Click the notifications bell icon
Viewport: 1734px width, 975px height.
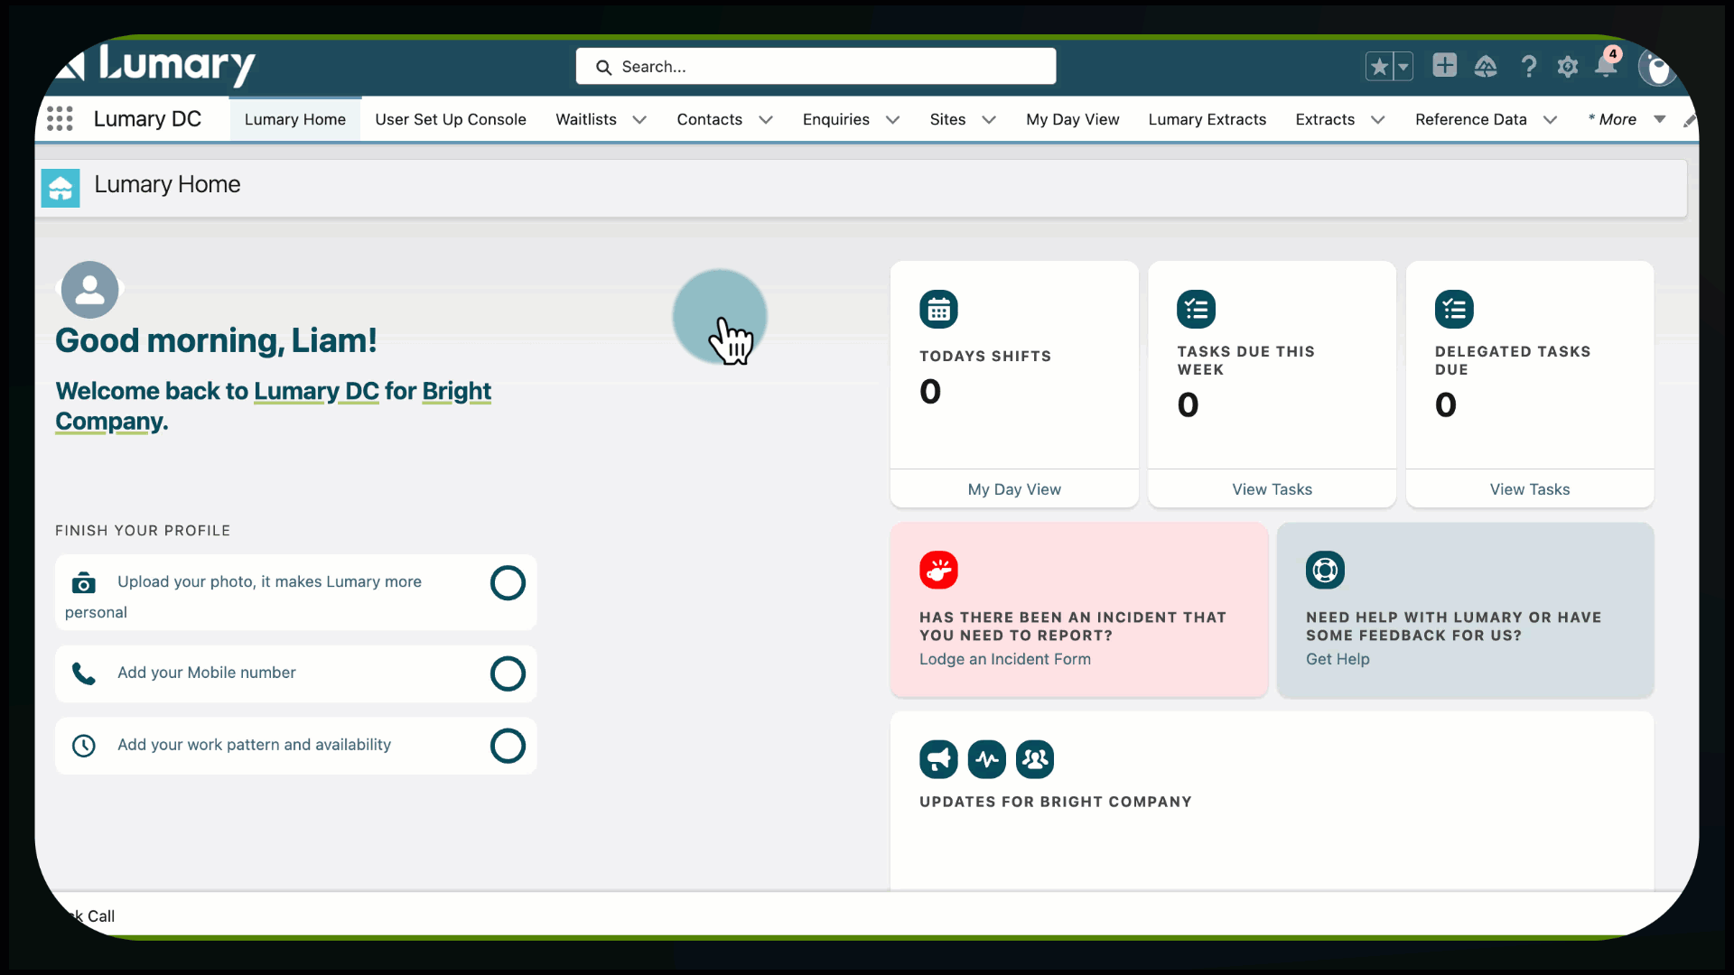tap(1606, 66)
